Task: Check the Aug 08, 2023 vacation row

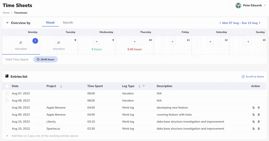Action: coord(7,100)
